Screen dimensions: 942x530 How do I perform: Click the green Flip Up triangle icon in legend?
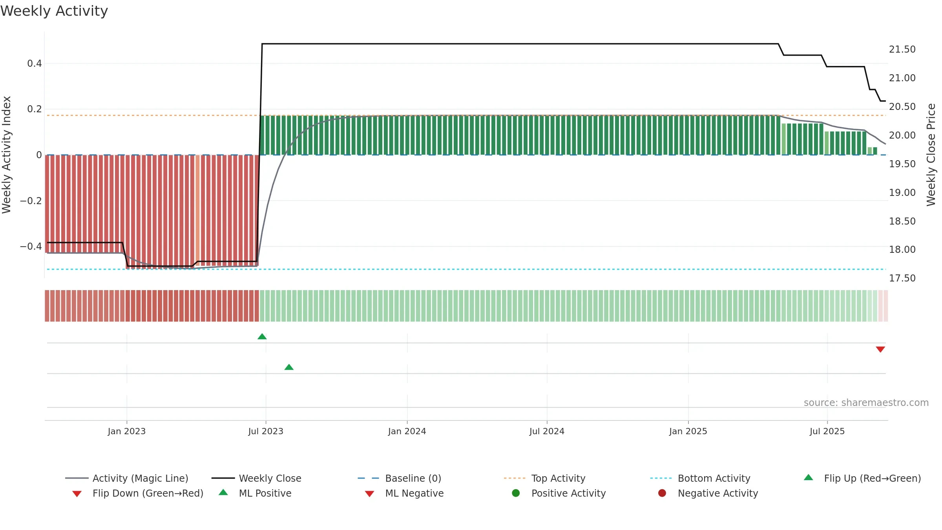809,477
